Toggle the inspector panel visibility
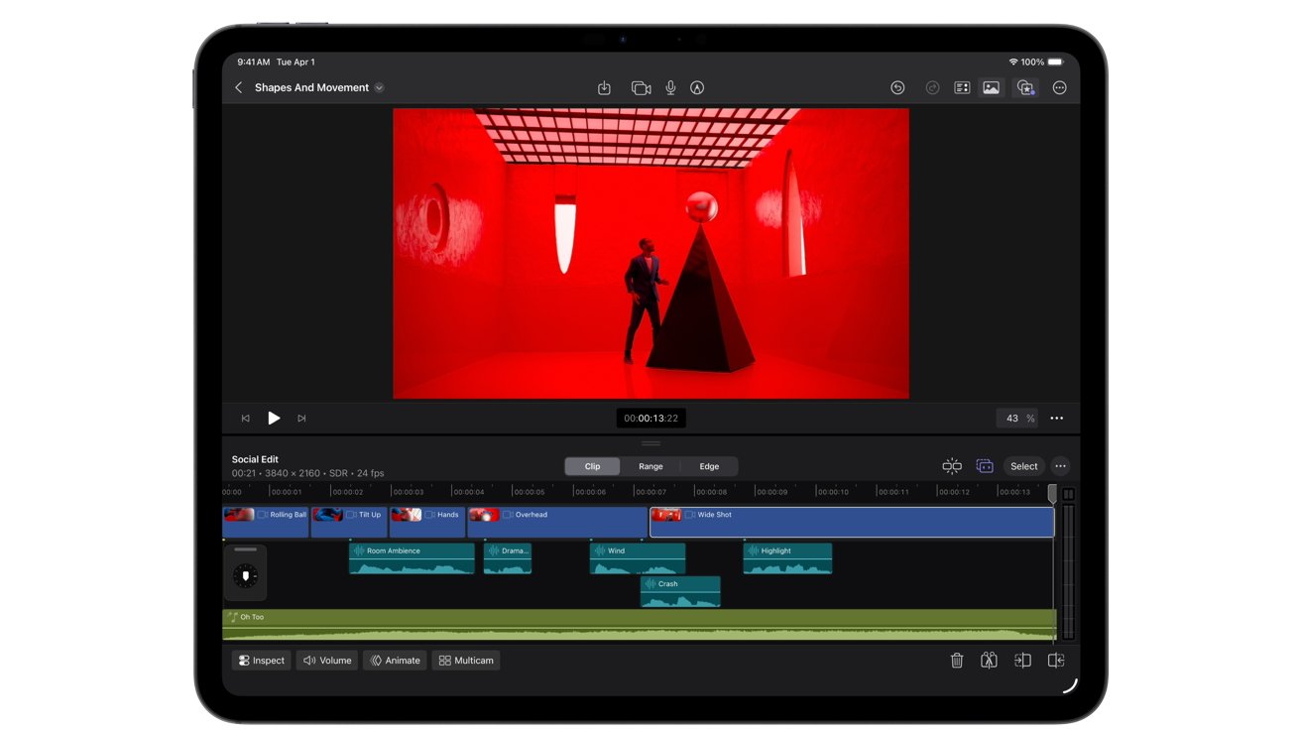The image size is (1301, 732). click(962, 87)
